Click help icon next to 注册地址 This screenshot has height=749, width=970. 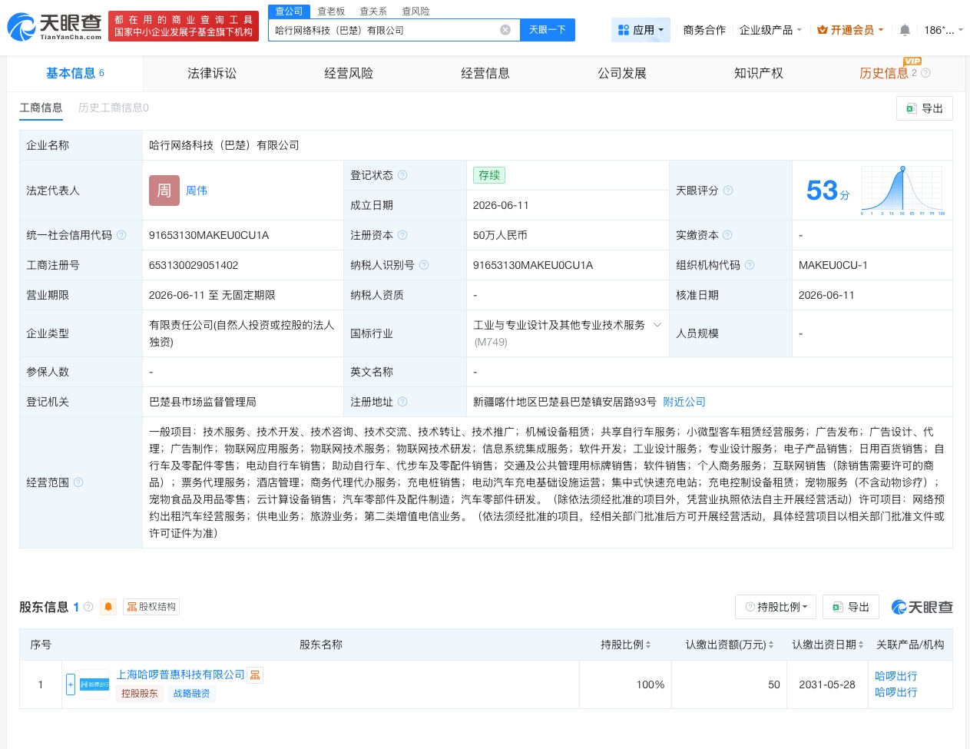pyautogui.click(x=402, y=402)
